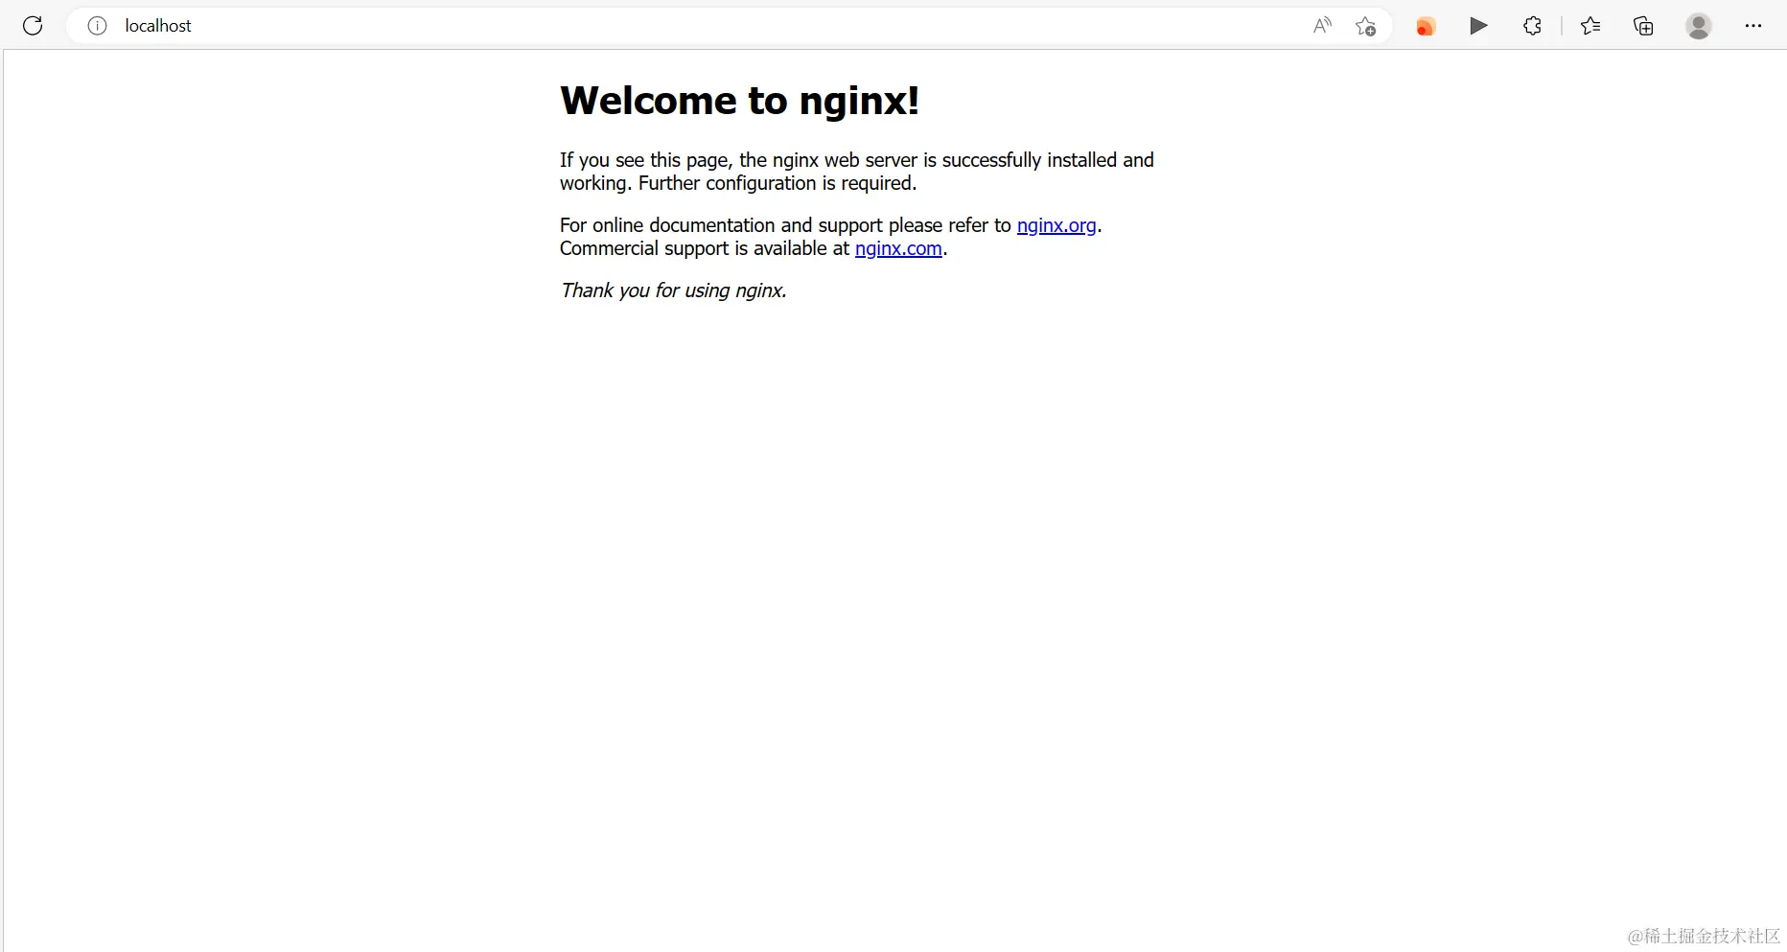Show the Favorites list

point(1590,26)
